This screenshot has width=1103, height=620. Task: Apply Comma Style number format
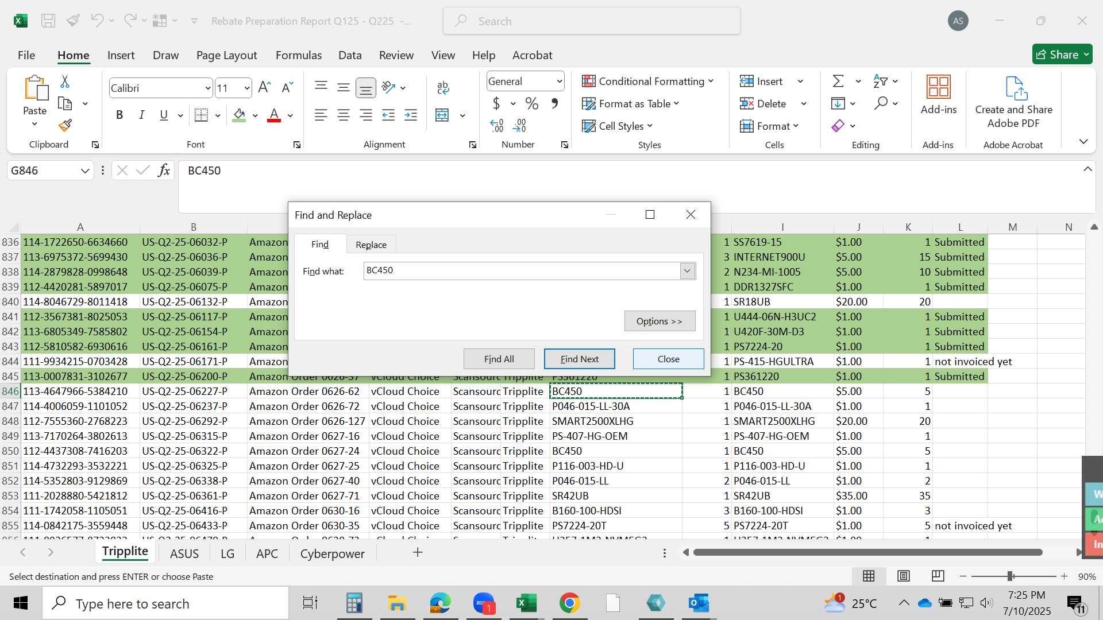click(x=554, y=103)
